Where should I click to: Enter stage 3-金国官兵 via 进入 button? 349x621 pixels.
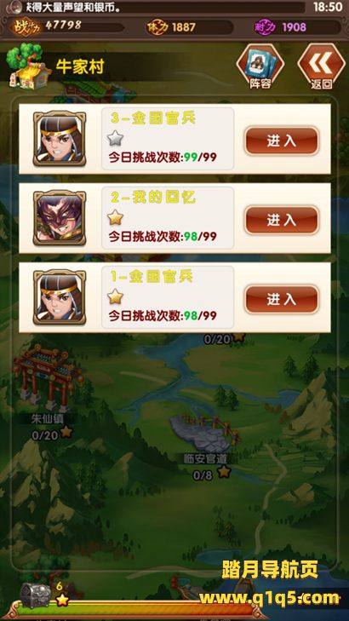coord(282,141)
